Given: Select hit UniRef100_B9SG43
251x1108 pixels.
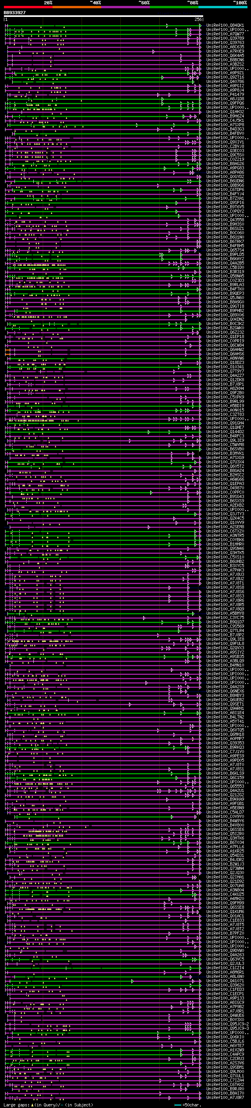Looking at the screenshot, I should [x=225, y=497].
